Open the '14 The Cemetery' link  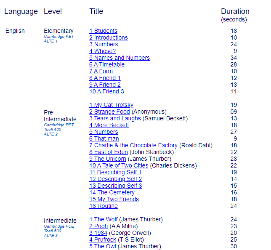click(112, 193)
